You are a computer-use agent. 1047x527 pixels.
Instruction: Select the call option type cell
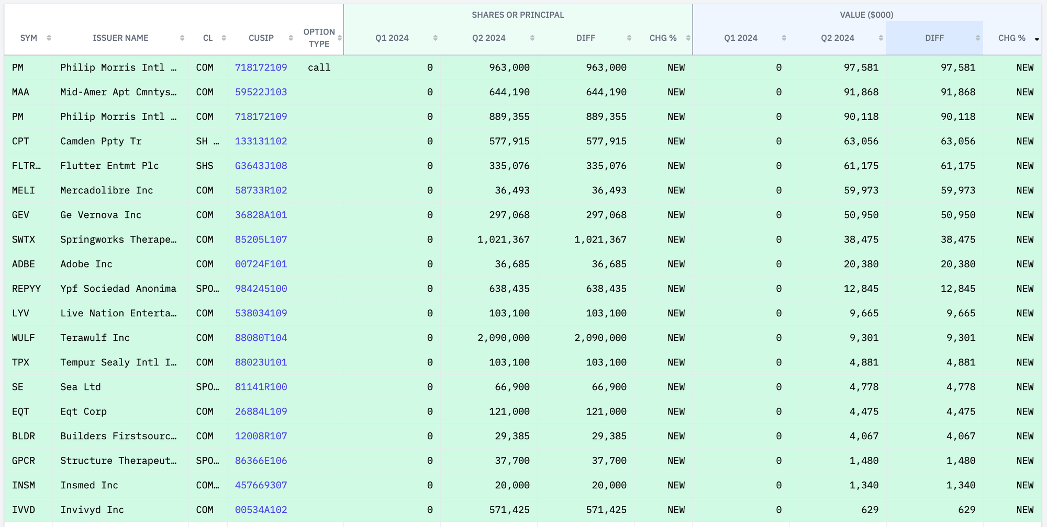coord(319,67)
